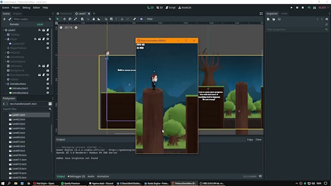Select Level2.tscn in FileSystem
Screen dimensions: 331x186
[x=18, y=119]
